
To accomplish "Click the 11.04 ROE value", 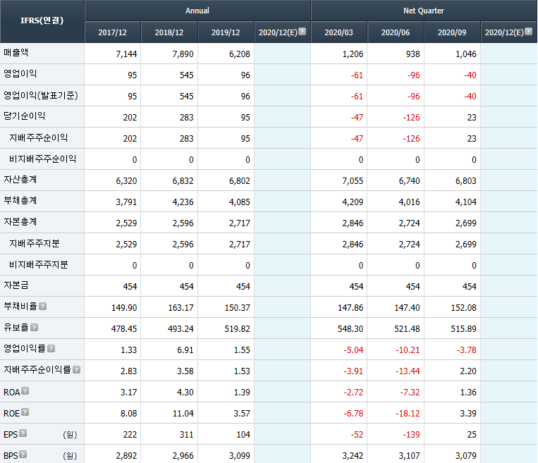I will tap(183, 414).
